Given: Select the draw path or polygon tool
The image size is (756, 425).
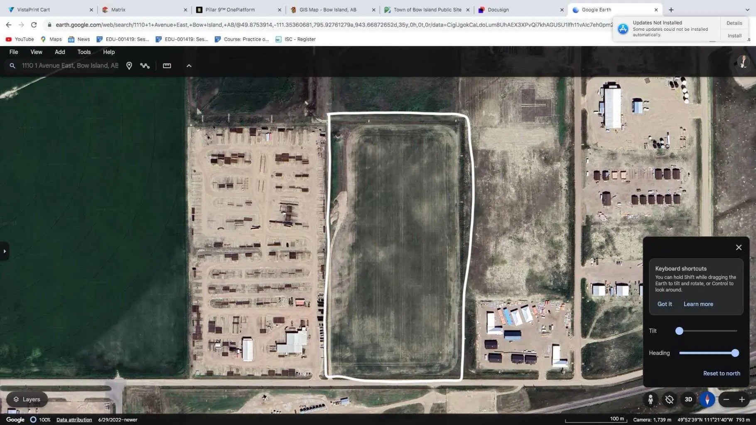Looking at the screenshot, I should point(145,66).
